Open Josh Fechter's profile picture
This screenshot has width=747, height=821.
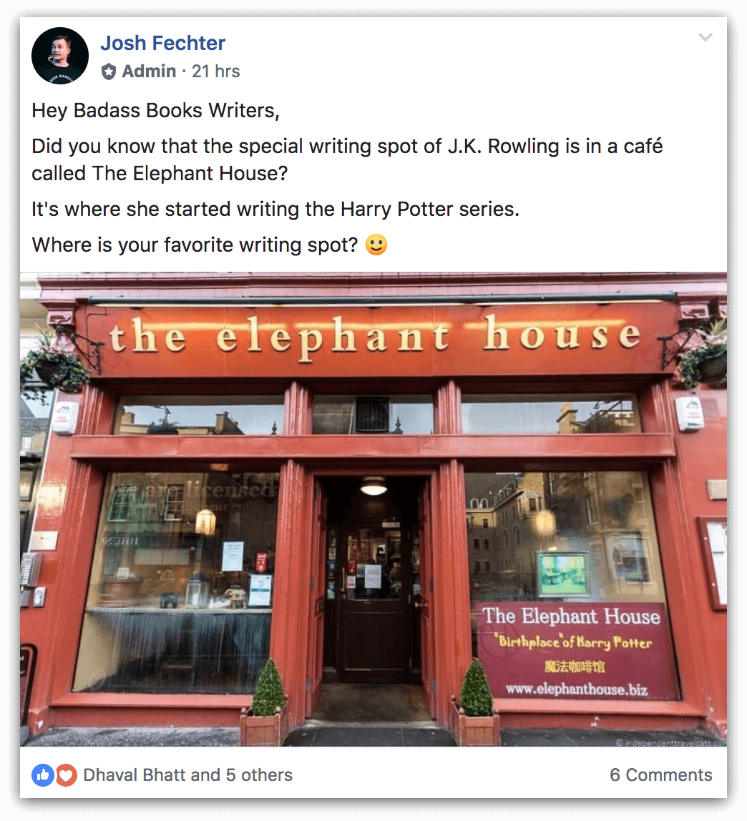point(59,56)
